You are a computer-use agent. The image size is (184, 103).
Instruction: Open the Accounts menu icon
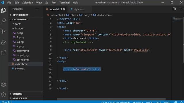click(x=3, y=84)
